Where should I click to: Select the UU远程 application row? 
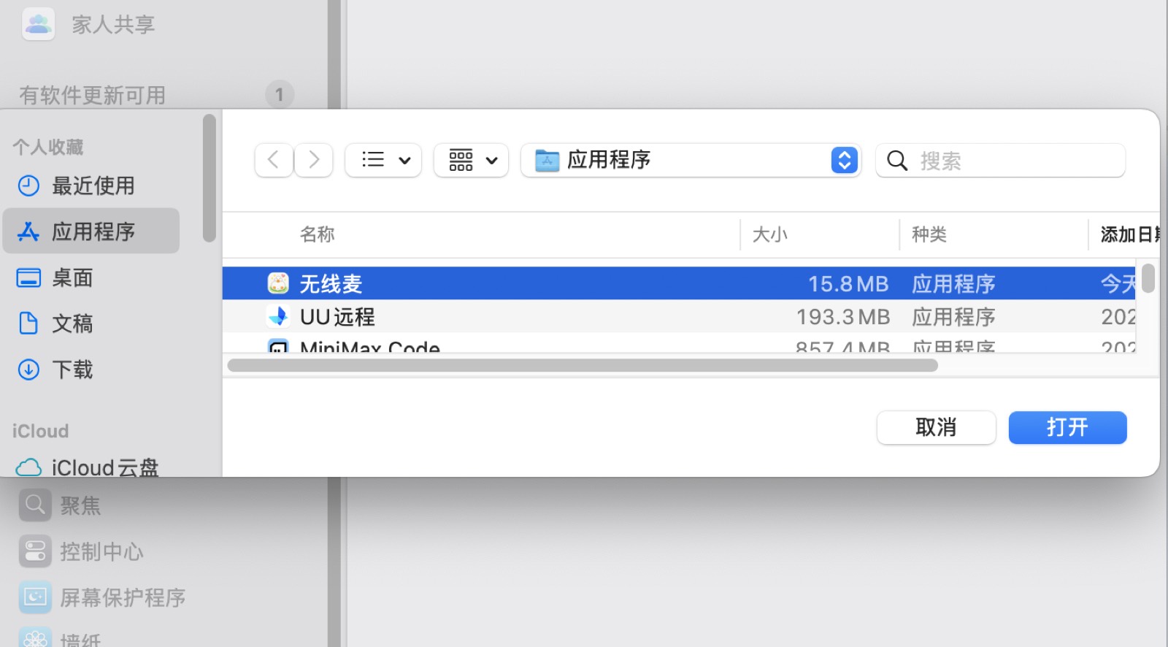tap(679, 316)
